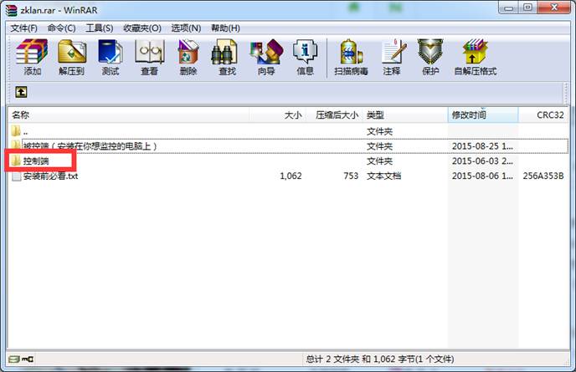
Task: Click the 扫描病毒 (Virus scan) icon
Action: [351, 57]
